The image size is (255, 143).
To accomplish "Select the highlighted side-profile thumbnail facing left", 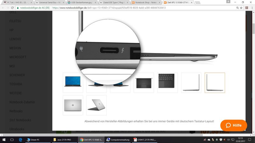I will click(x=215, y=83).
